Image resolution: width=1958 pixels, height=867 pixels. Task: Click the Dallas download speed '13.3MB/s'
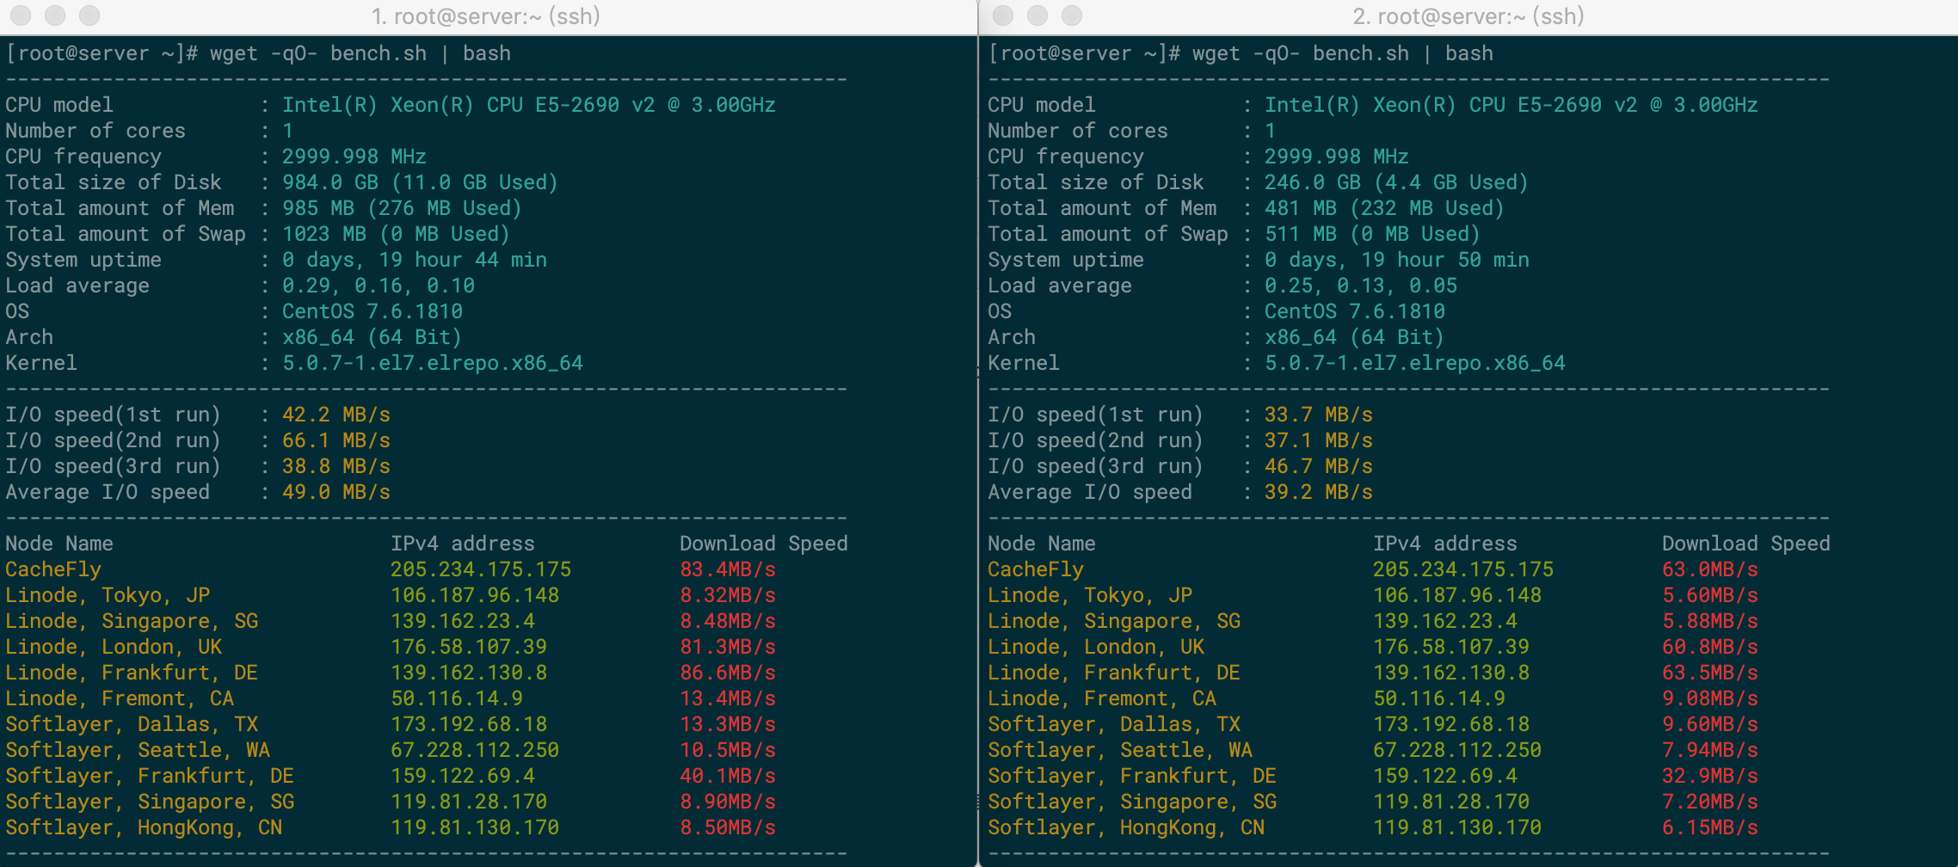click(728, 724)
